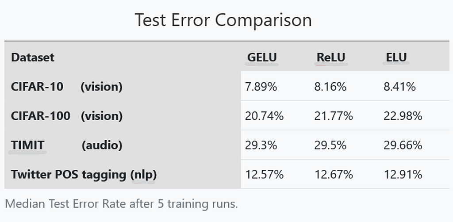The image size is (453, 222).
Task: Click the 29.3% TIMIT GELU value
Action: (x=261, y=145)
